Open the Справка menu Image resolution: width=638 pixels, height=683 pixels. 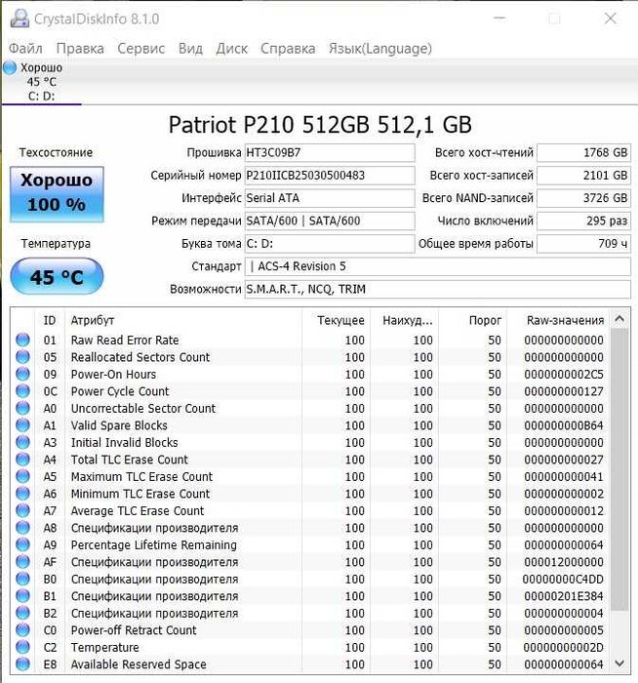(x=288, y=49)
